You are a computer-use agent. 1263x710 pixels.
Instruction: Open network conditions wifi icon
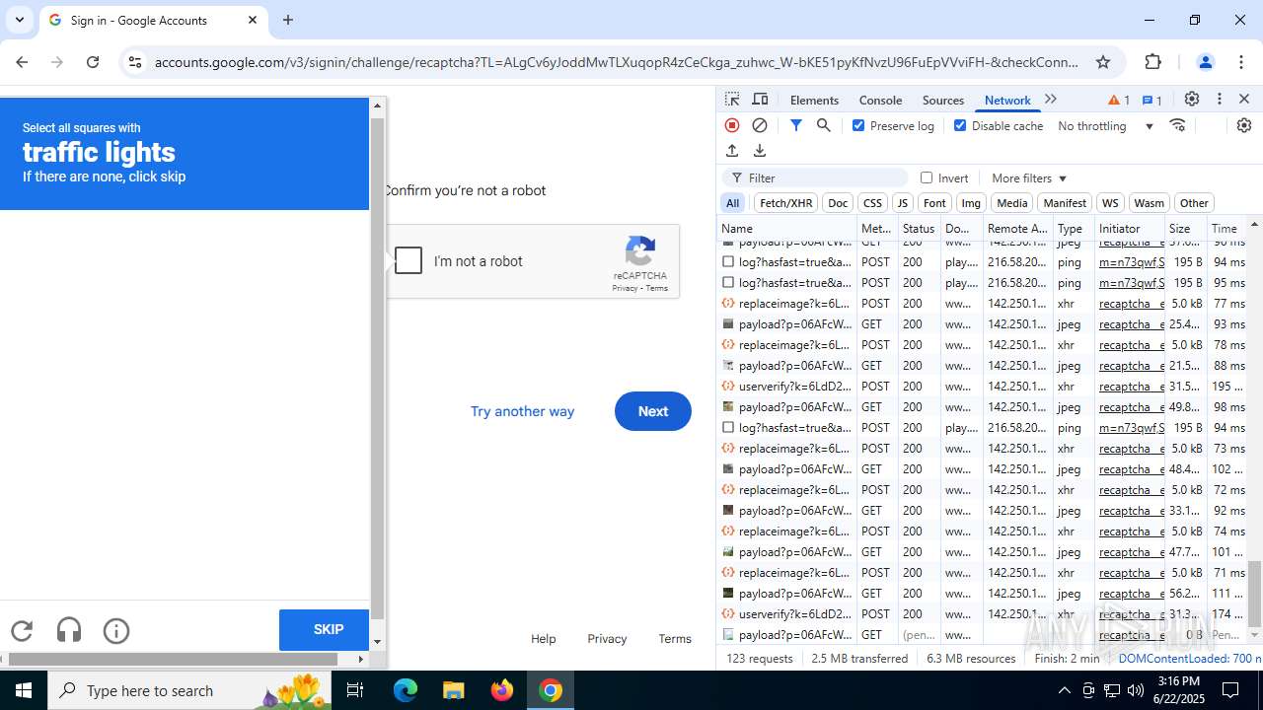(1177, 125)
